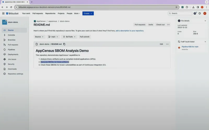Open browser extensions puzzle icon
This screenshot has height=130, width=209.
(187, 7)
